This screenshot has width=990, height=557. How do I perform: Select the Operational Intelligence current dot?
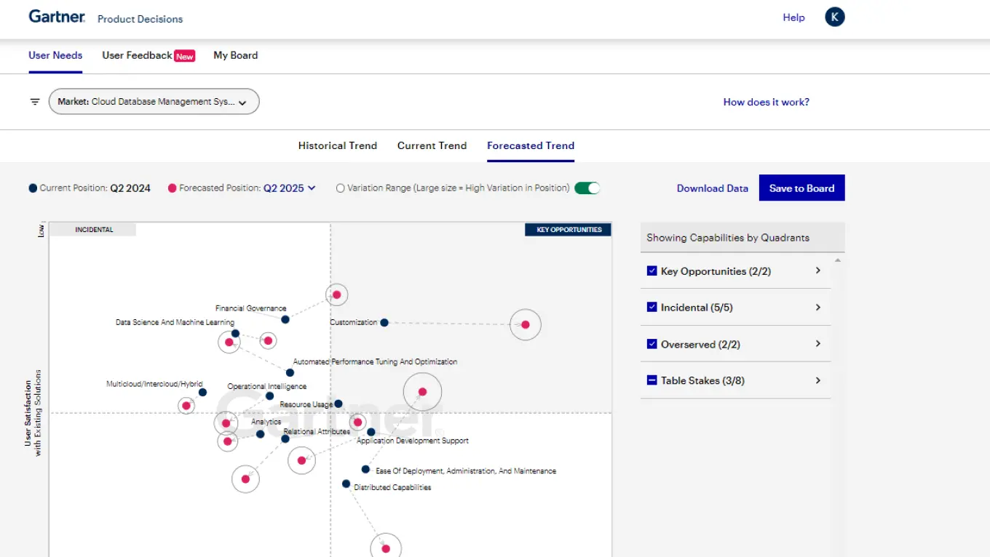coord(269,396)
